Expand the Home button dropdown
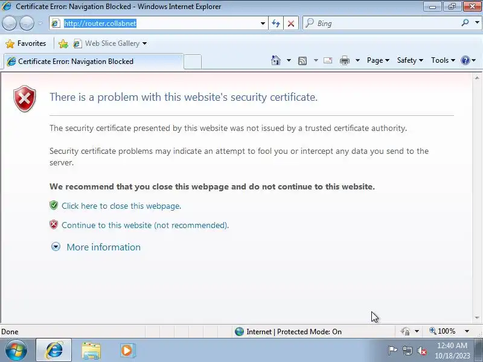The width and height of the screenshot is (483, 362). (x=289, y=60)
